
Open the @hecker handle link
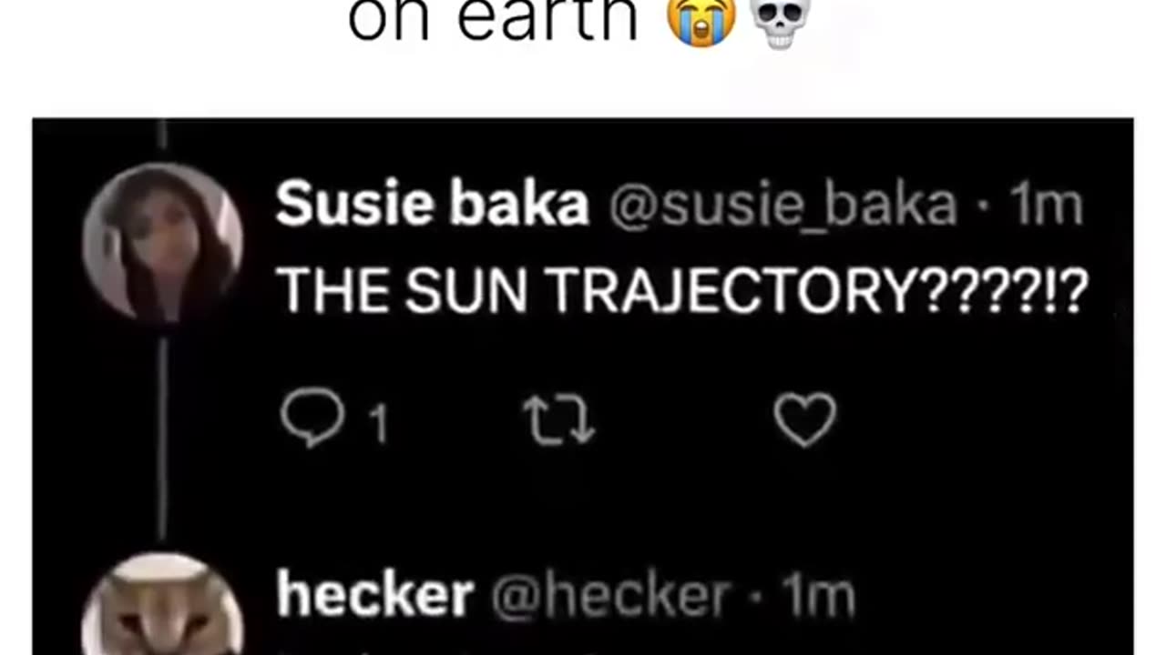tap(610, 597)
